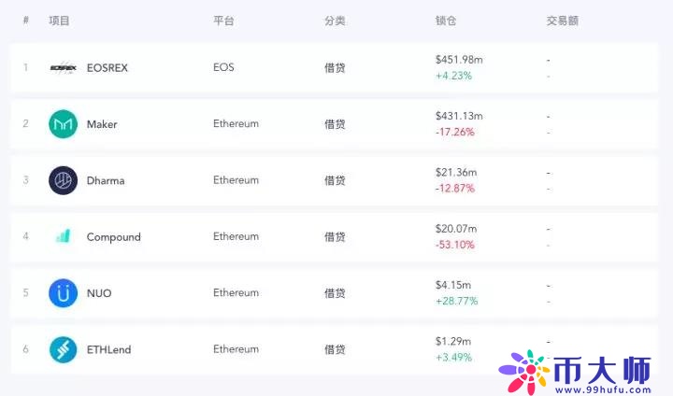The width and height of the screenshot is (673, 396).
Task: Click the green Maker logo icon
Action: pos(64,124)
